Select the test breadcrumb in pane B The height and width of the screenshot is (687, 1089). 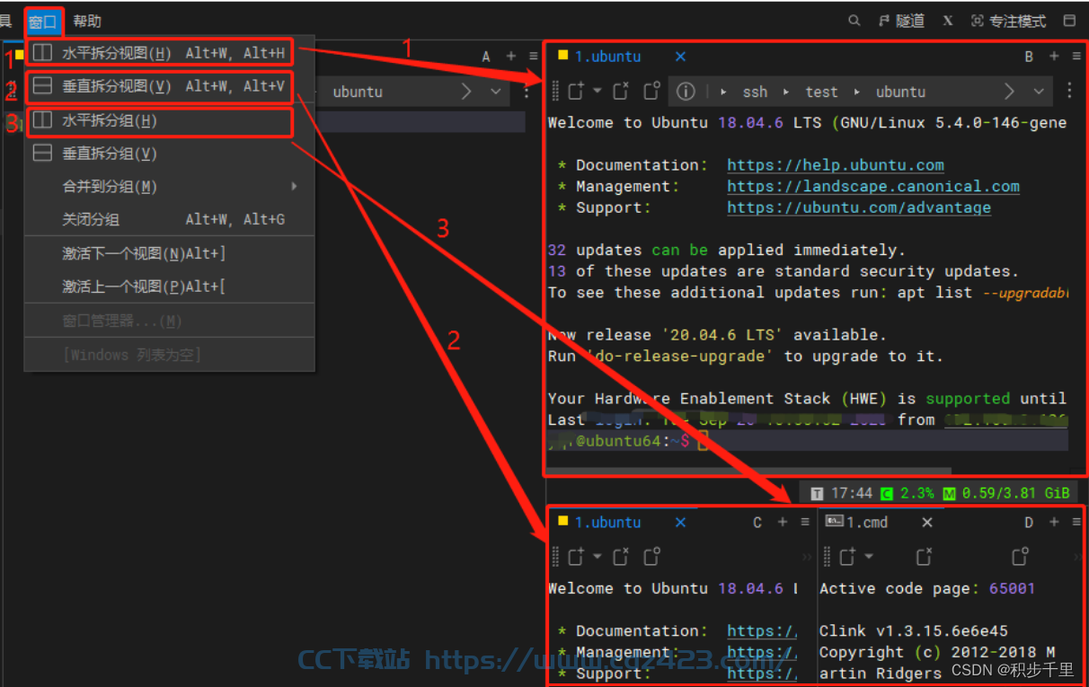point(821,92)
